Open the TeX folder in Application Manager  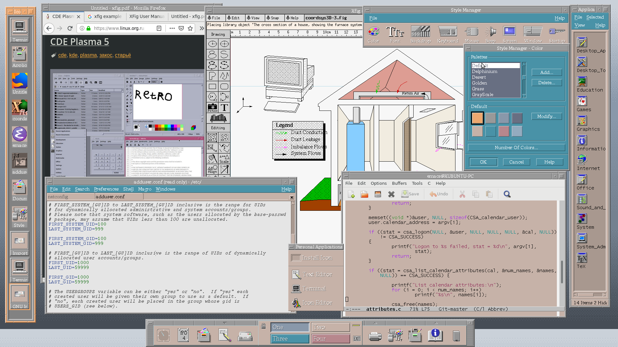pyautogui.click(x=582, y=261)
